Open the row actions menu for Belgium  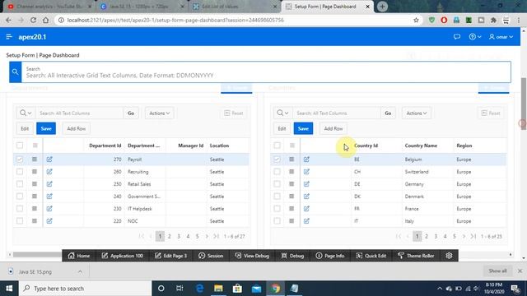point(291,160)
